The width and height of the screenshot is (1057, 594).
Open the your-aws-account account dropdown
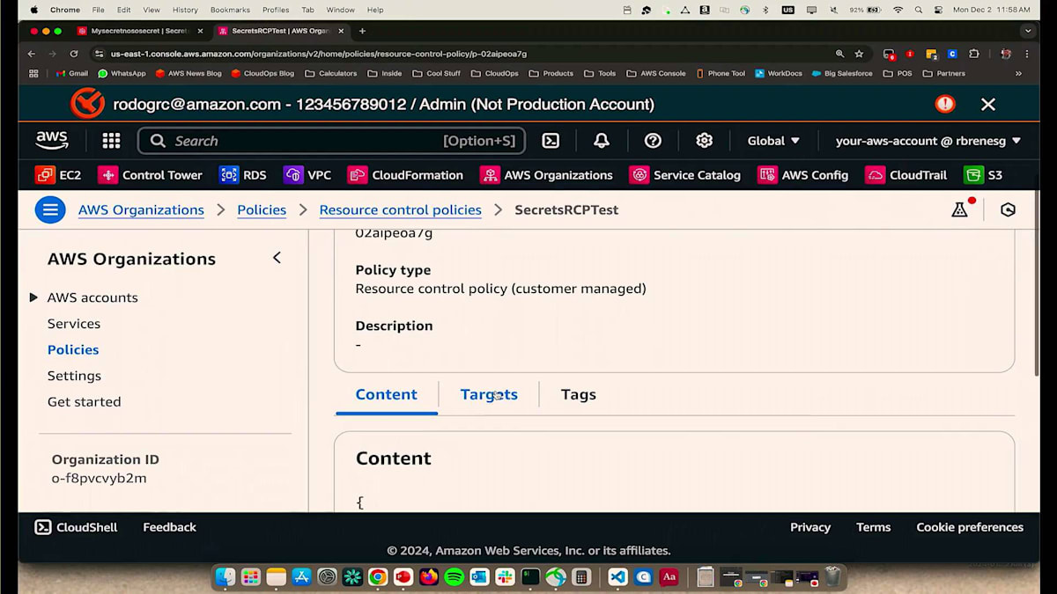[x=928, y=141]
